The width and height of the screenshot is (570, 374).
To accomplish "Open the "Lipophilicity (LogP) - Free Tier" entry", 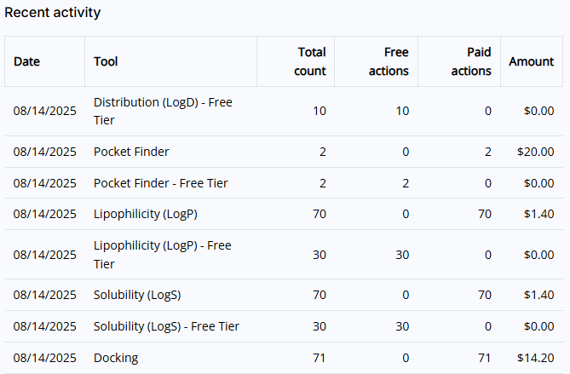I will click(162, 254).
